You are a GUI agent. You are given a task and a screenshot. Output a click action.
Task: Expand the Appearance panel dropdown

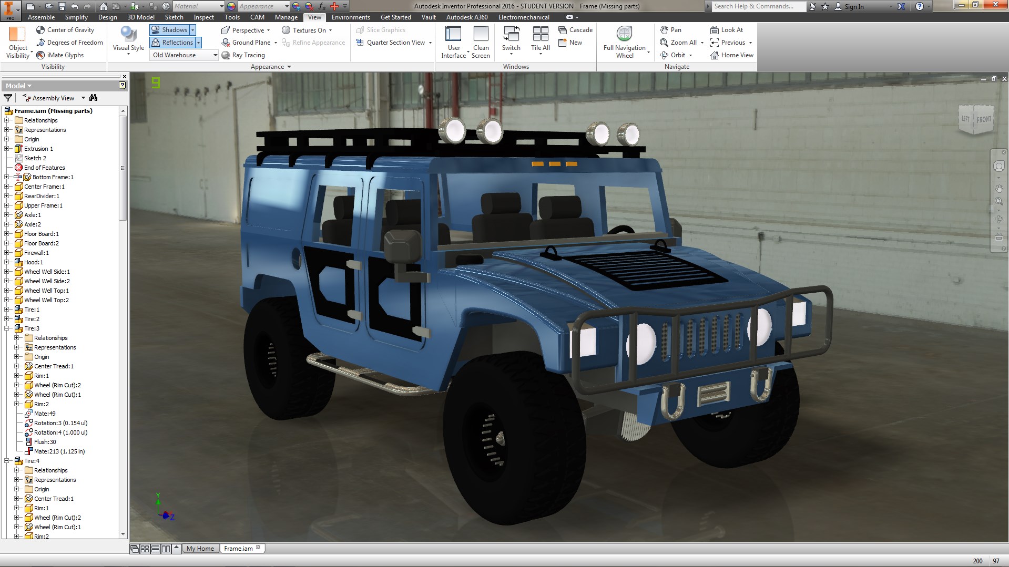(x=270, y=67)
